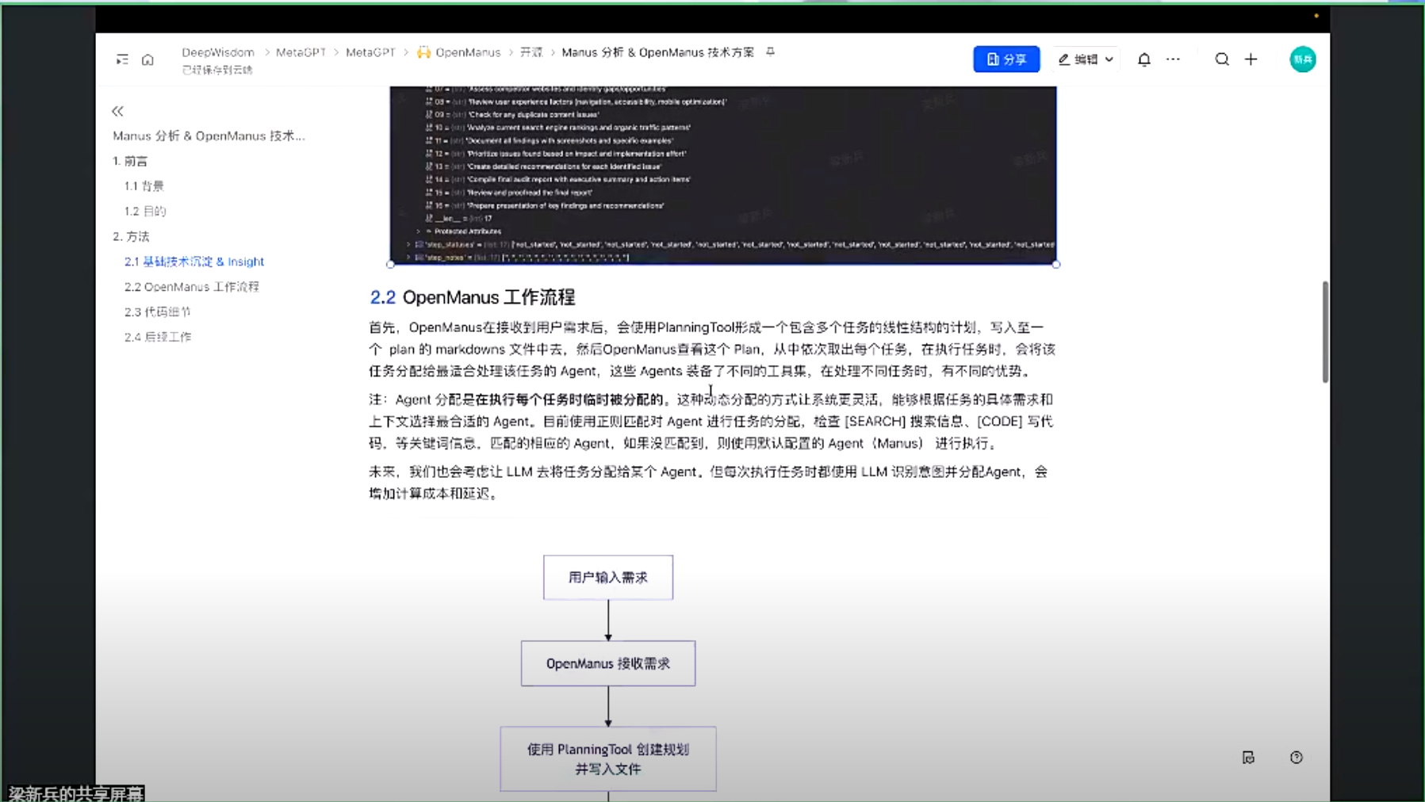Click the second MetaGPT breadcrumb
1425x802 pixels.
tap(370, 52)
